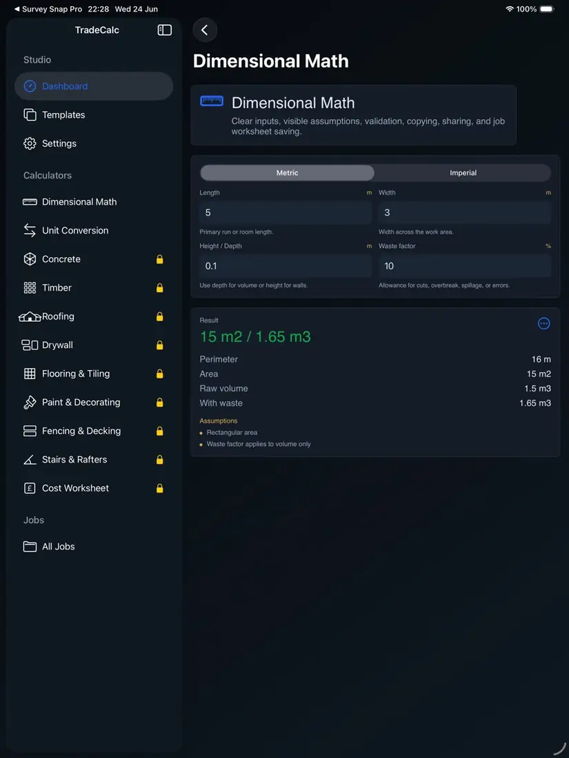Open the Dashboard gauge icon
This screenshot has height=758, width=569.
click(x=30, y=86)
